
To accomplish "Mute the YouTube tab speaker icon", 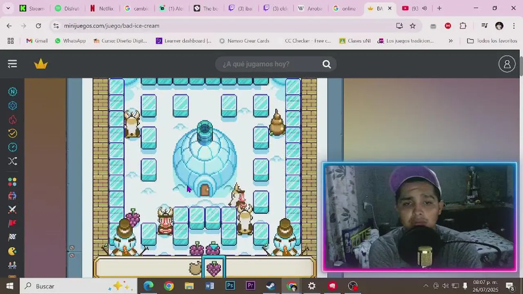I will tap(425, 8).
